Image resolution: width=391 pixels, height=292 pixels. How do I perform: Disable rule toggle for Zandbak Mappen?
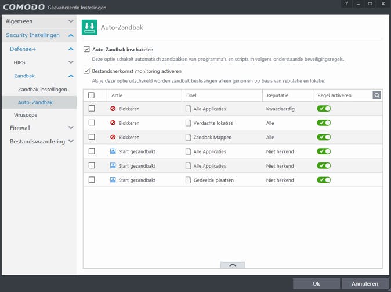324,137
